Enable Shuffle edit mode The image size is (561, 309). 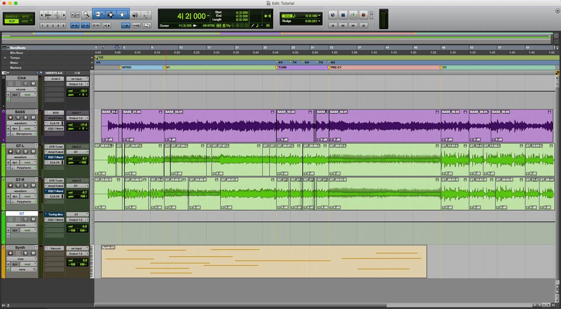tap(11, 16)
